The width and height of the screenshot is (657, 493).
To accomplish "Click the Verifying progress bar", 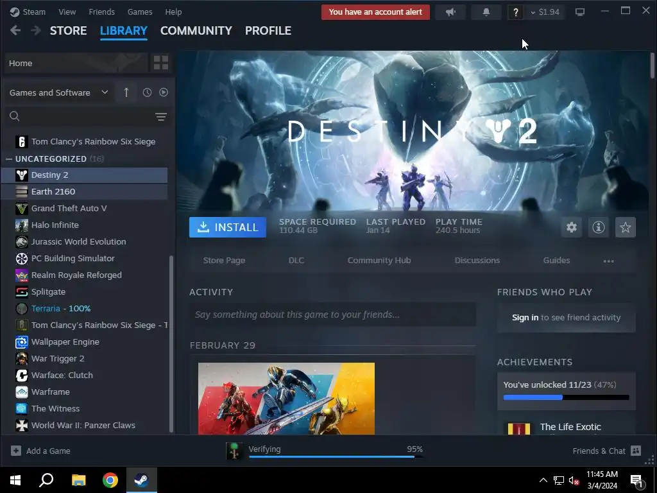I will [x=335, y=456].
